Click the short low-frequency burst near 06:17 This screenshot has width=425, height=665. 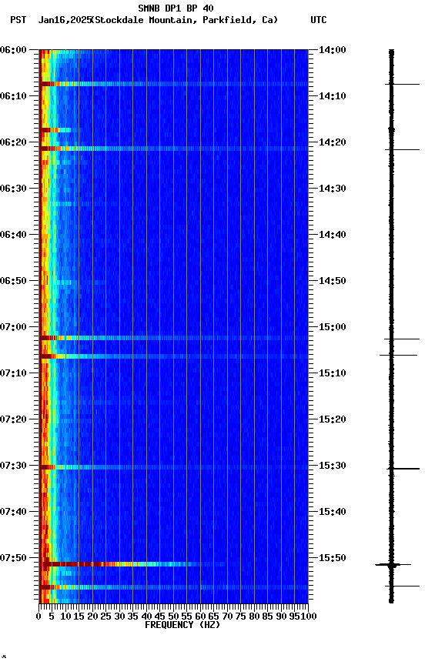pos(56,130)
